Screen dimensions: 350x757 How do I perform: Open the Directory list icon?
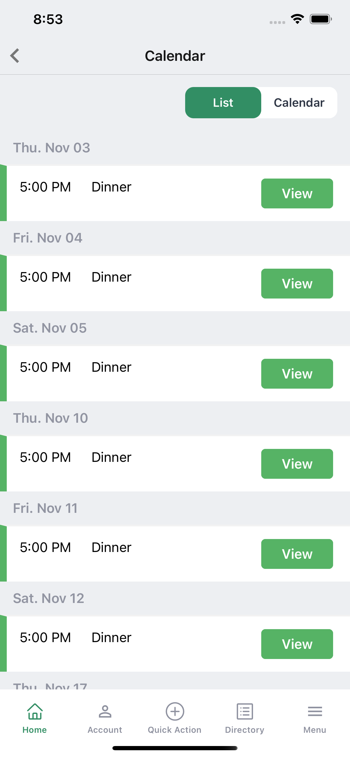click(x=245, y=711)
